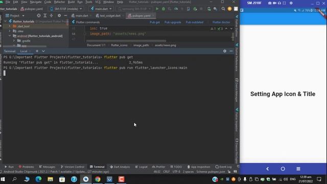The height and width of the screenshot is (184, 327).
Task: Switch to the test_widget.dart editor tab
Action: click(110, 16)
